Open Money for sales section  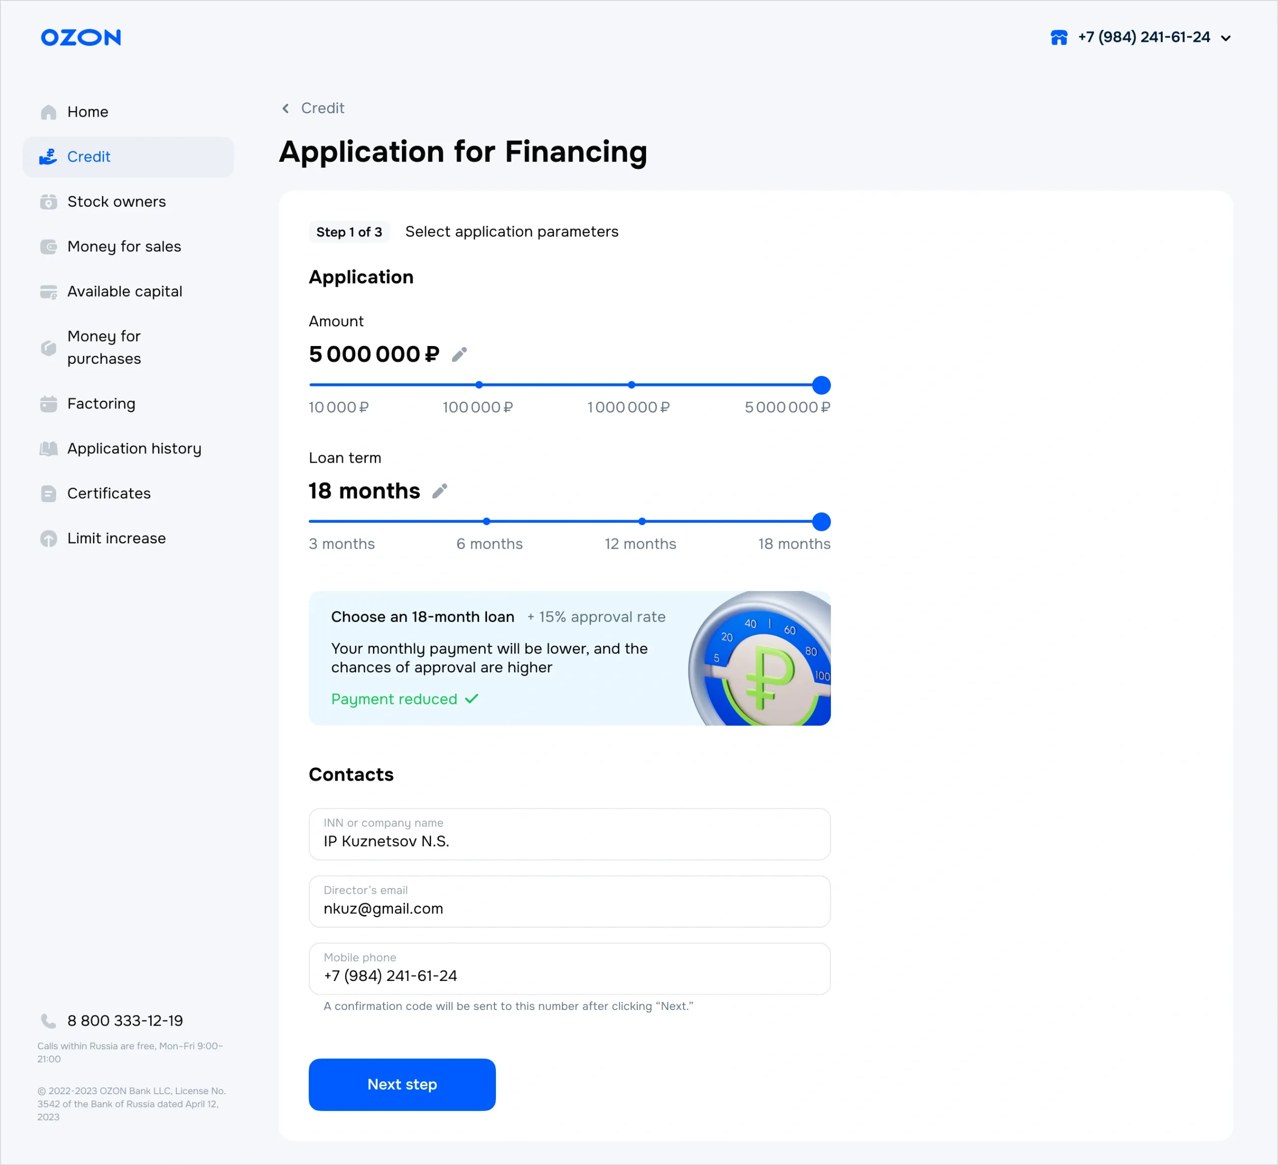[124, 247]
